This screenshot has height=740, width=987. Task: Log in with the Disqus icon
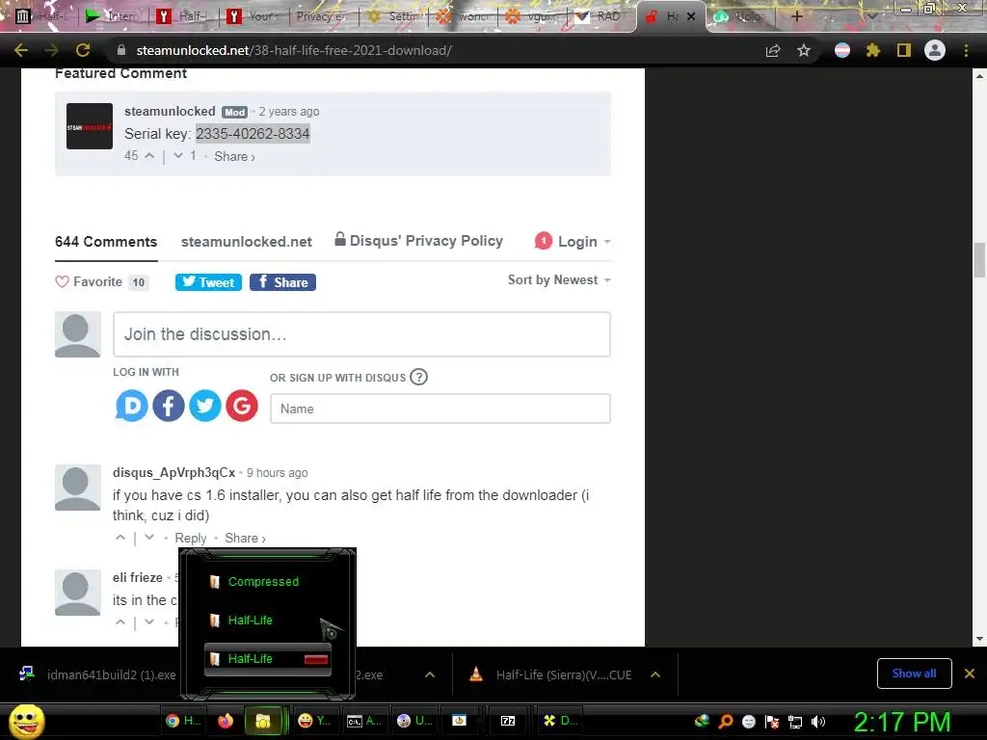(131, 406)
